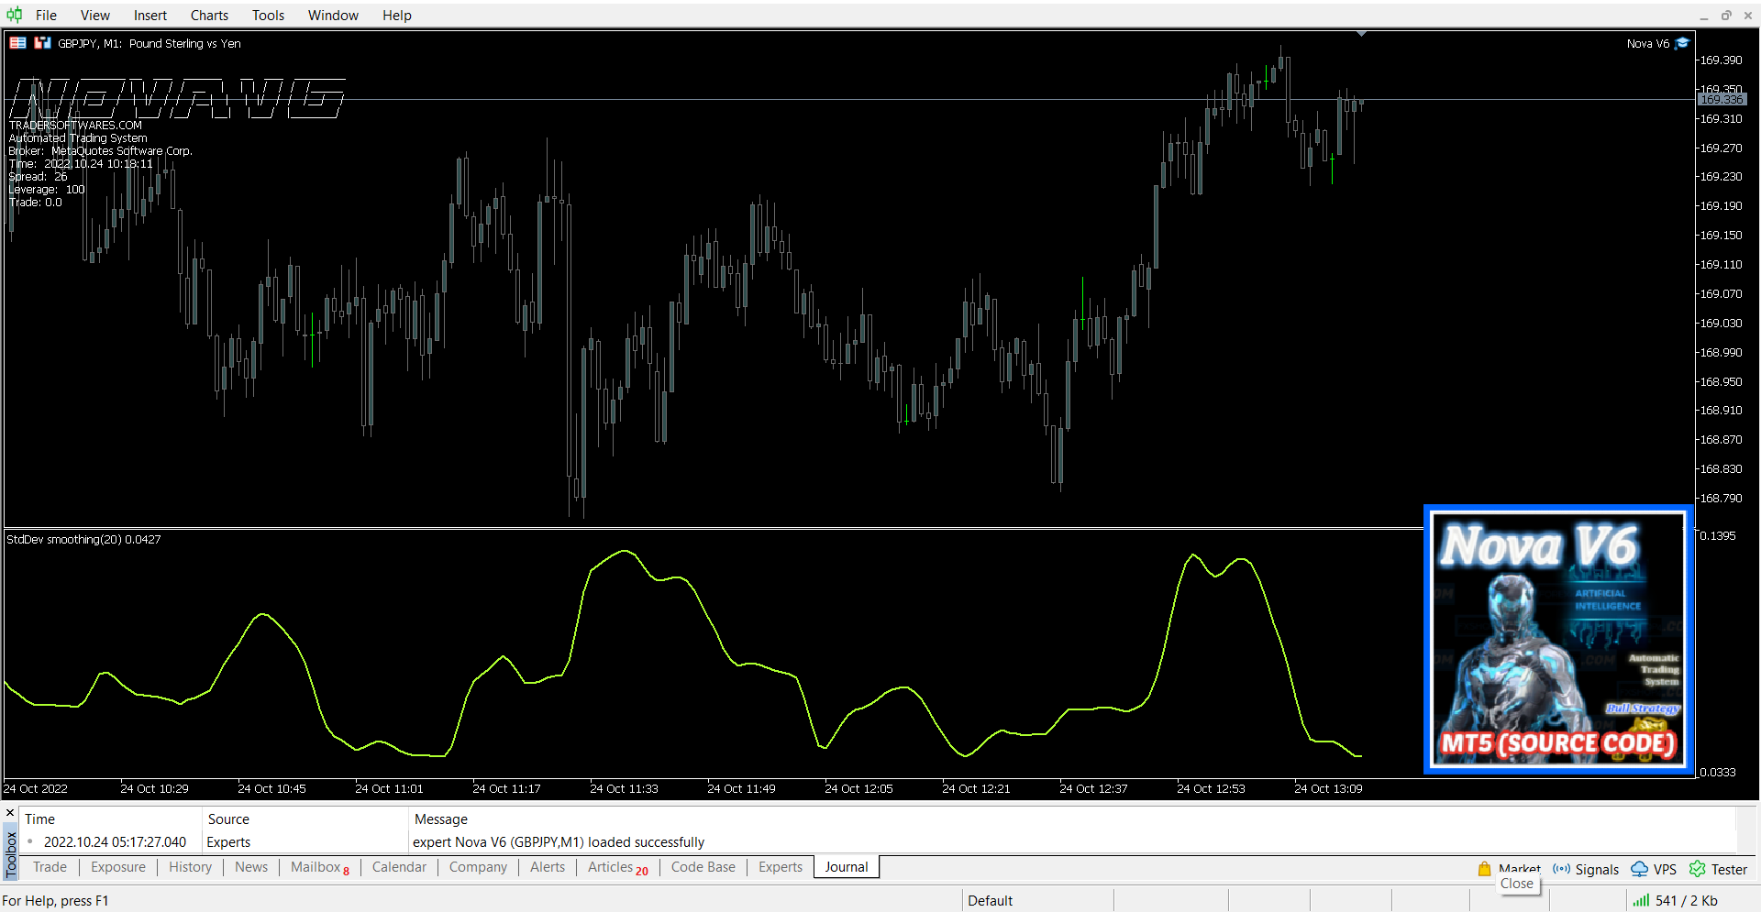Image resolution: width=1761 pixels, height=912 pixels.
Task: Open the VPS cloud section
Action: (x=1653, y=869)
